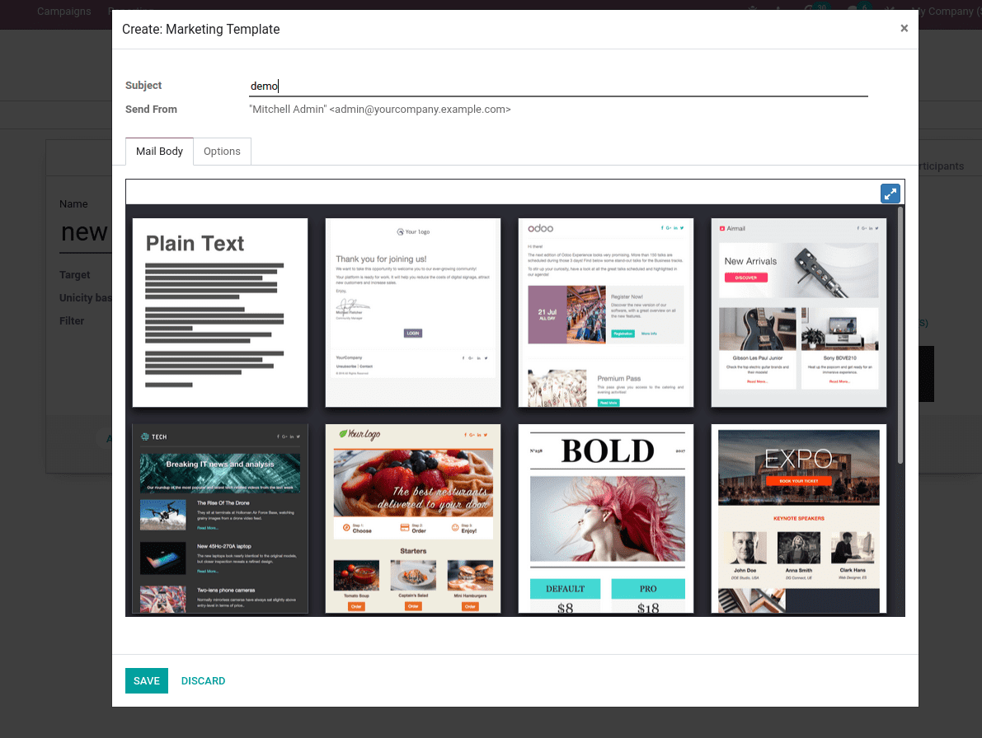The height and width of the screenshot is (738, 982).
Task: Choose the Plain Text template
Action: click(x=220, y=313)
